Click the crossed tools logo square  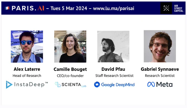pyautogui.click(x=166, y=8)
